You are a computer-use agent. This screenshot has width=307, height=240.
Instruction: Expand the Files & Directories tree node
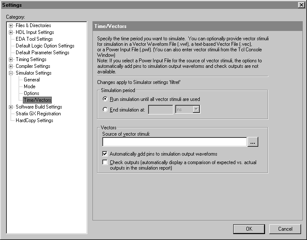point(11,25)
